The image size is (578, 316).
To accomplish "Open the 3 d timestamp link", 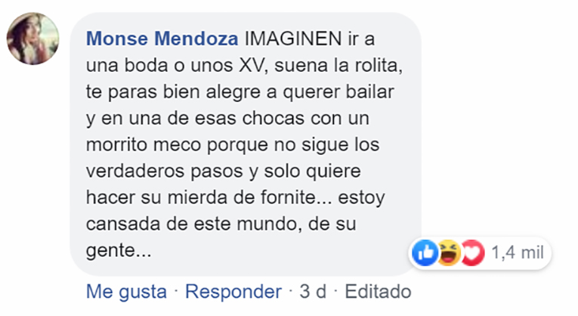I will [313, 292].
